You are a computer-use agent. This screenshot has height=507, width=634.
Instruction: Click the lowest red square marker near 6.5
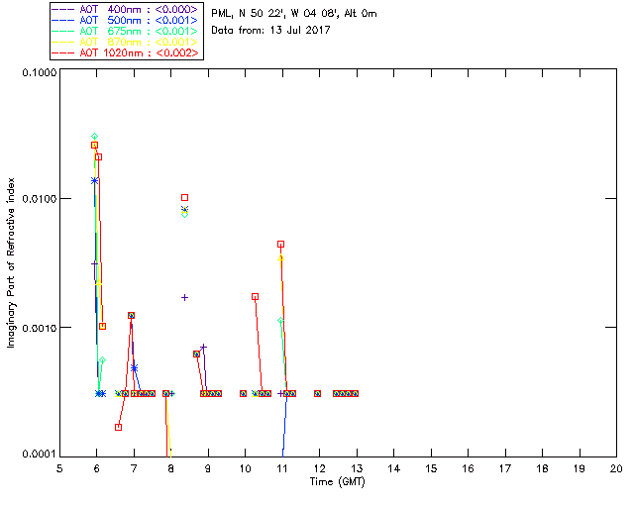(x=118, y=428)
